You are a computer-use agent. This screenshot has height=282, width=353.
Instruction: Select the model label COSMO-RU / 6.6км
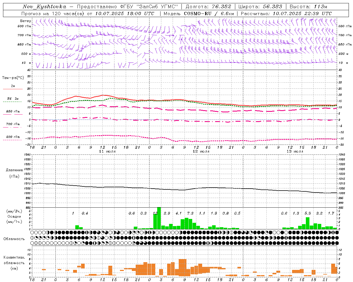pyautogui.click(x=209, y=13)
